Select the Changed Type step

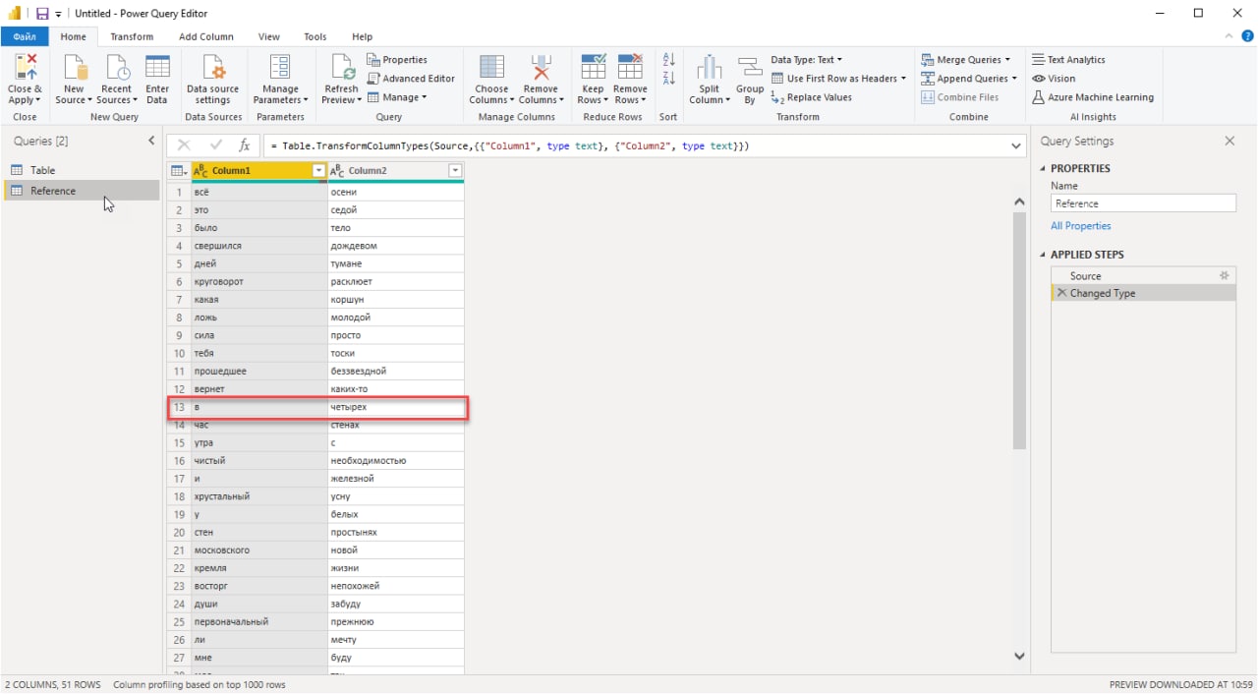tap(1143, 293)
